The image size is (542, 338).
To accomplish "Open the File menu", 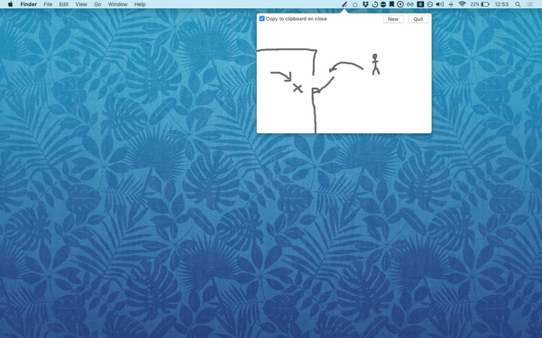I will (48, 4).
